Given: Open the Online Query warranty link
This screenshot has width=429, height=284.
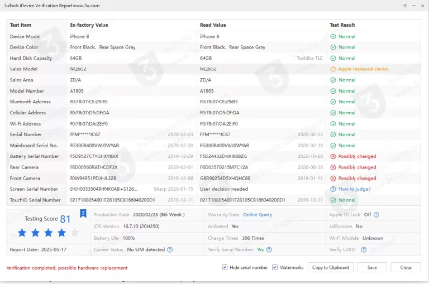Looking at the screenshot, I should click(x=258, y=215).
